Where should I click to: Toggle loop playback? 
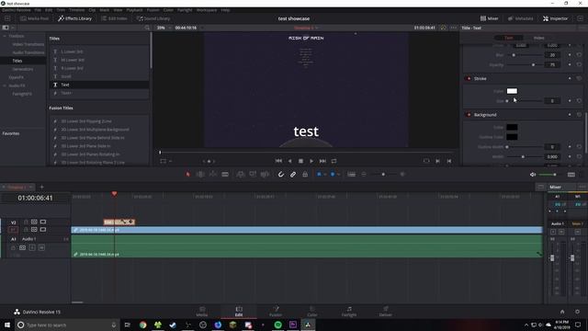(334, 161)
